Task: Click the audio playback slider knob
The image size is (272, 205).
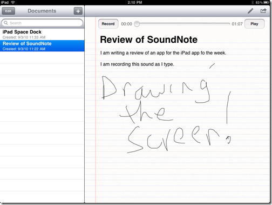Action: 137,24
